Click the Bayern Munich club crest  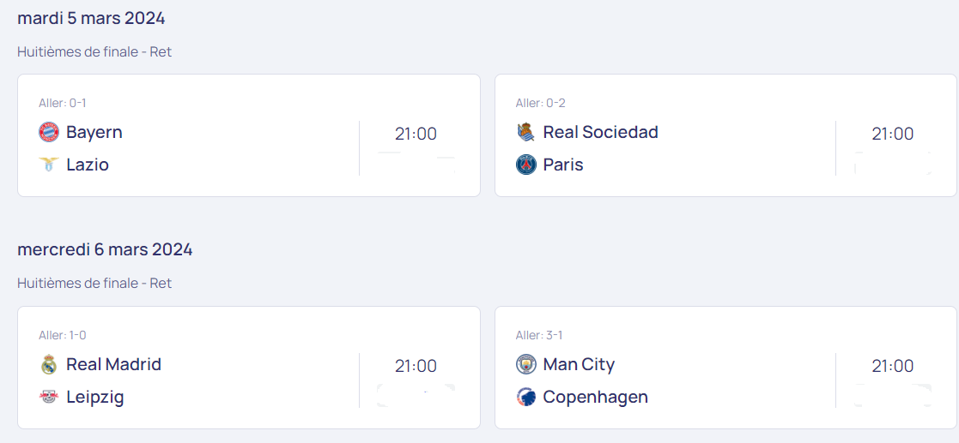pyautogui.click(x=49, y=133)
